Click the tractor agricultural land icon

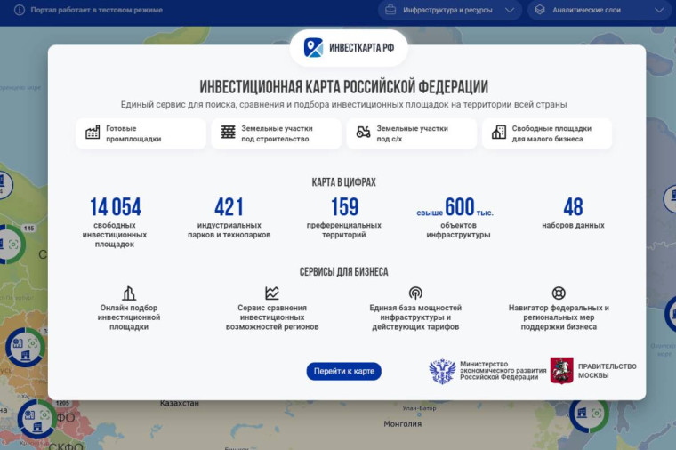(x=364, y=132)
